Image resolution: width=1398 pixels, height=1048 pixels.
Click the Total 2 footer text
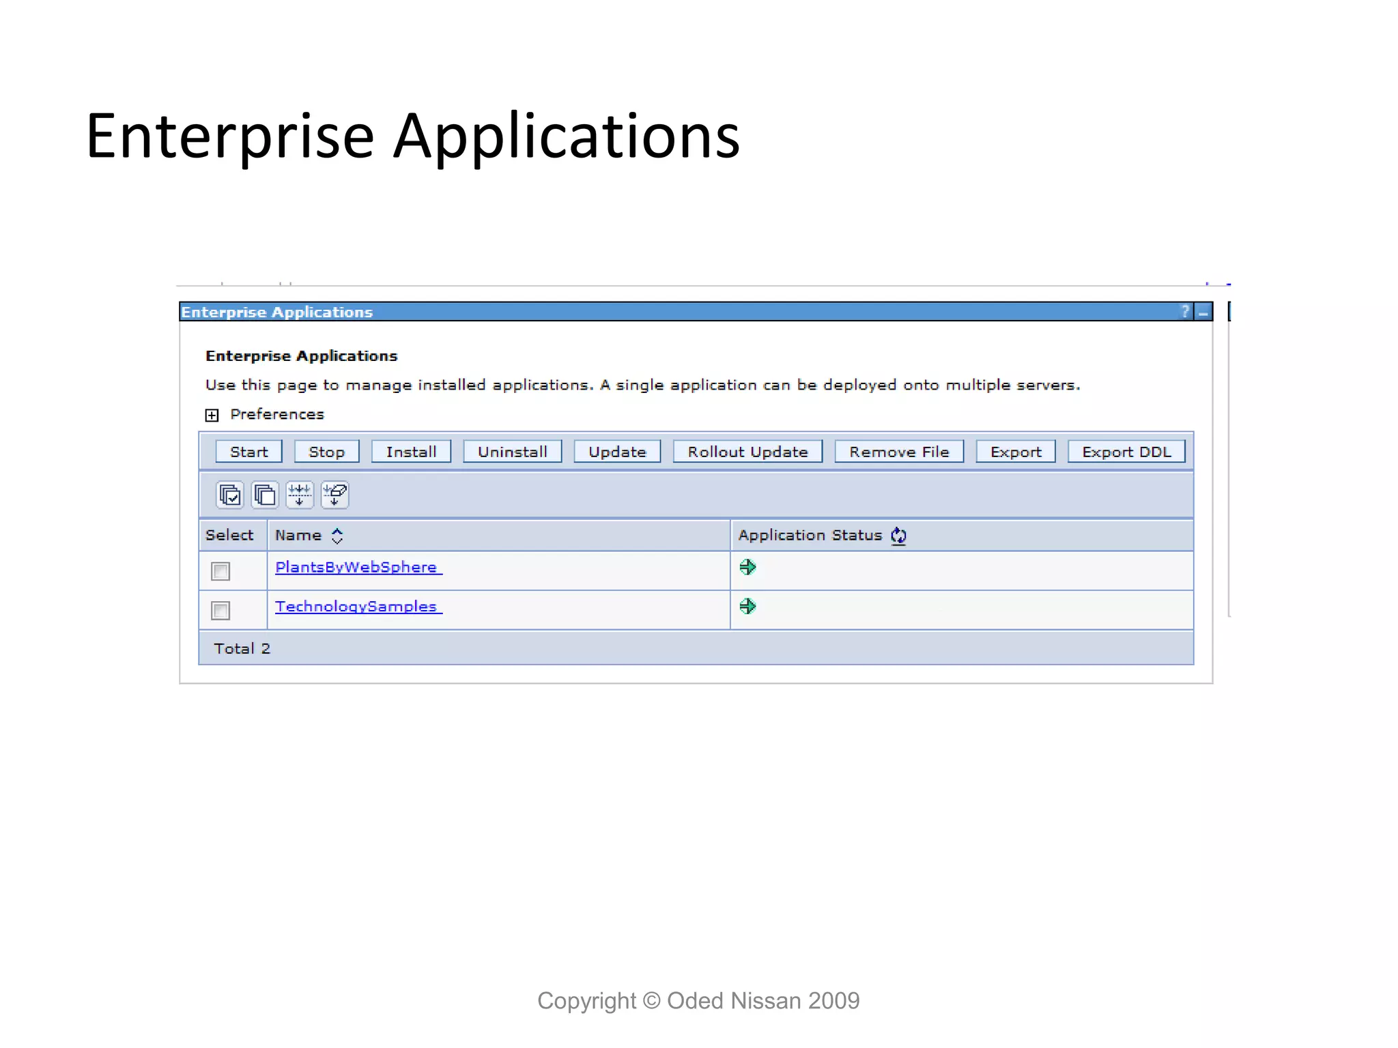[x=242, y=648]
